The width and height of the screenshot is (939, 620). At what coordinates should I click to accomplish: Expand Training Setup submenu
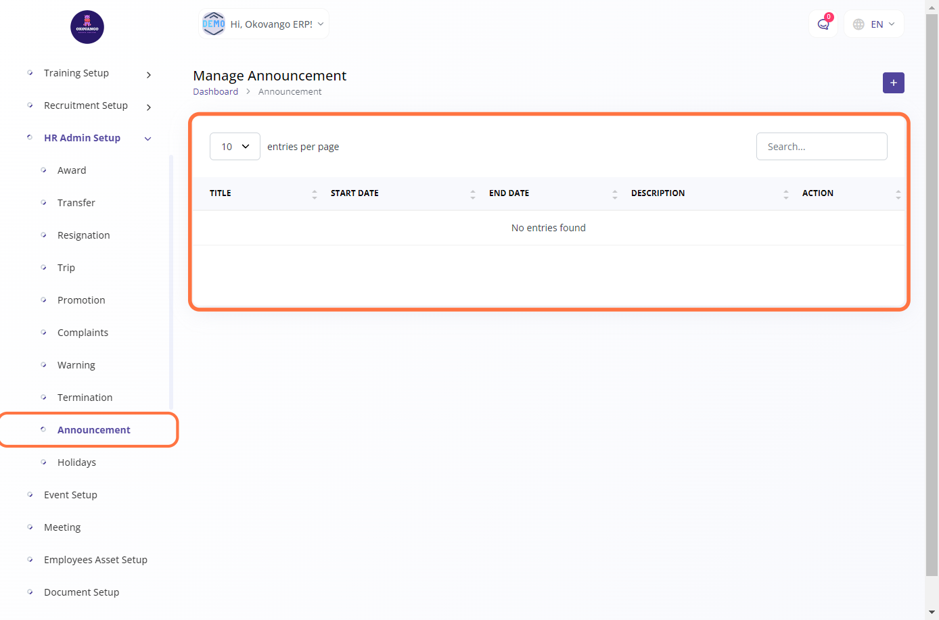coord(148,74)
